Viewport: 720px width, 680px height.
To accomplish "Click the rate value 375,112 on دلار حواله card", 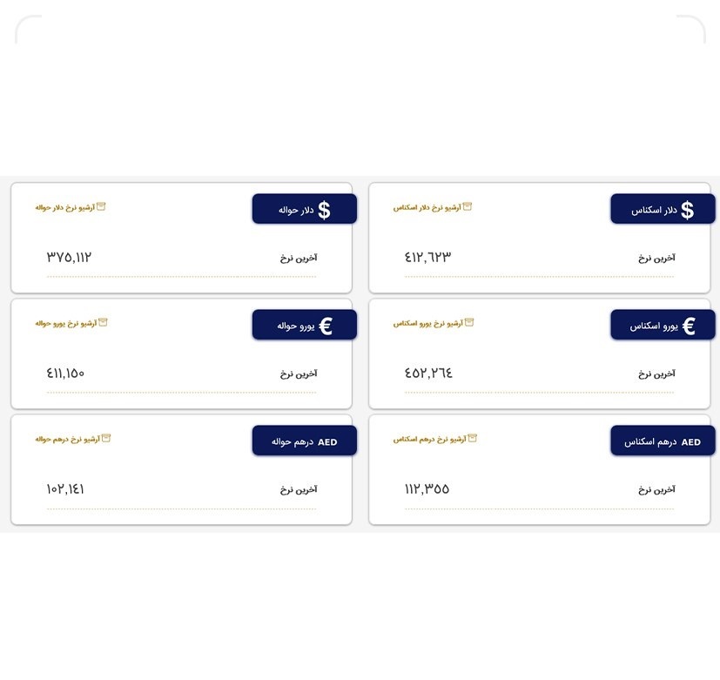I will 69,257.
